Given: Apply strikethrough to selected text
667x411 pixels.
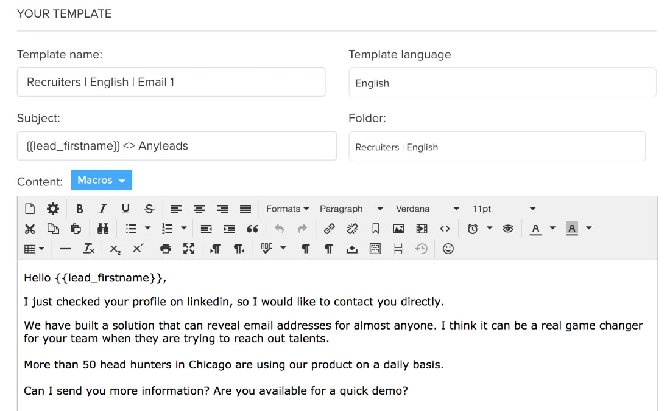Looking at the screenshot, I should click(x=148, y=209).
